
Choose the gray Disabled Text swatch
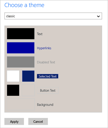click(21, 62)
